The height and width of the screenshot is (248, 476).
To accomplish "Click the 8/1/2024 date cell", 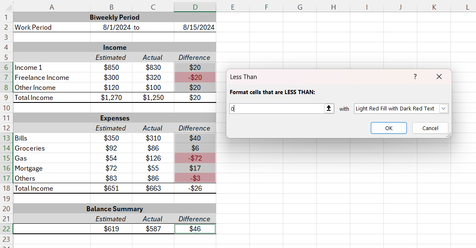I will 111,27.
